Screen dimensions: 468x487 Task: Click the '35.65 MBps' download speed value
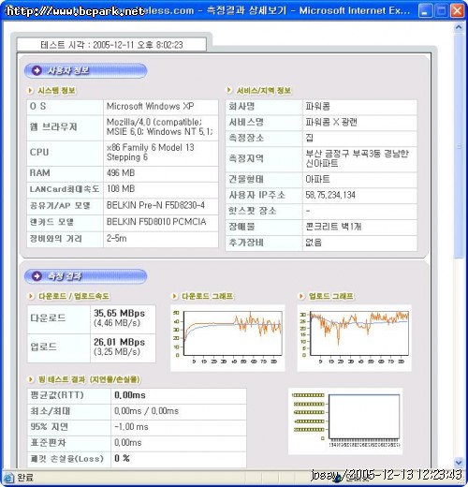(x=119, y=313)
